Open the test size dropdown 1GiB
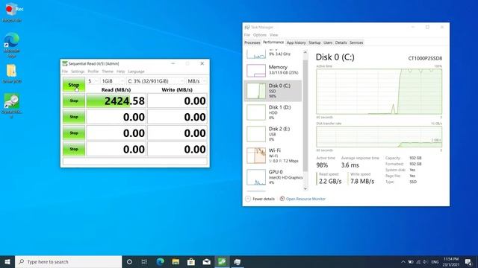This screenshot has height=268, width=478. click(113, 81)
